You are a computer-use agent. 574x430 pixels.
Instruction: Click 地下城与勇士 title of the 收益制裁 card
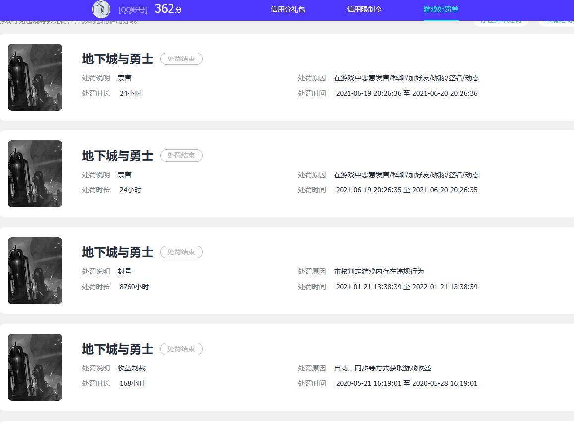click(x=117, y=349)
